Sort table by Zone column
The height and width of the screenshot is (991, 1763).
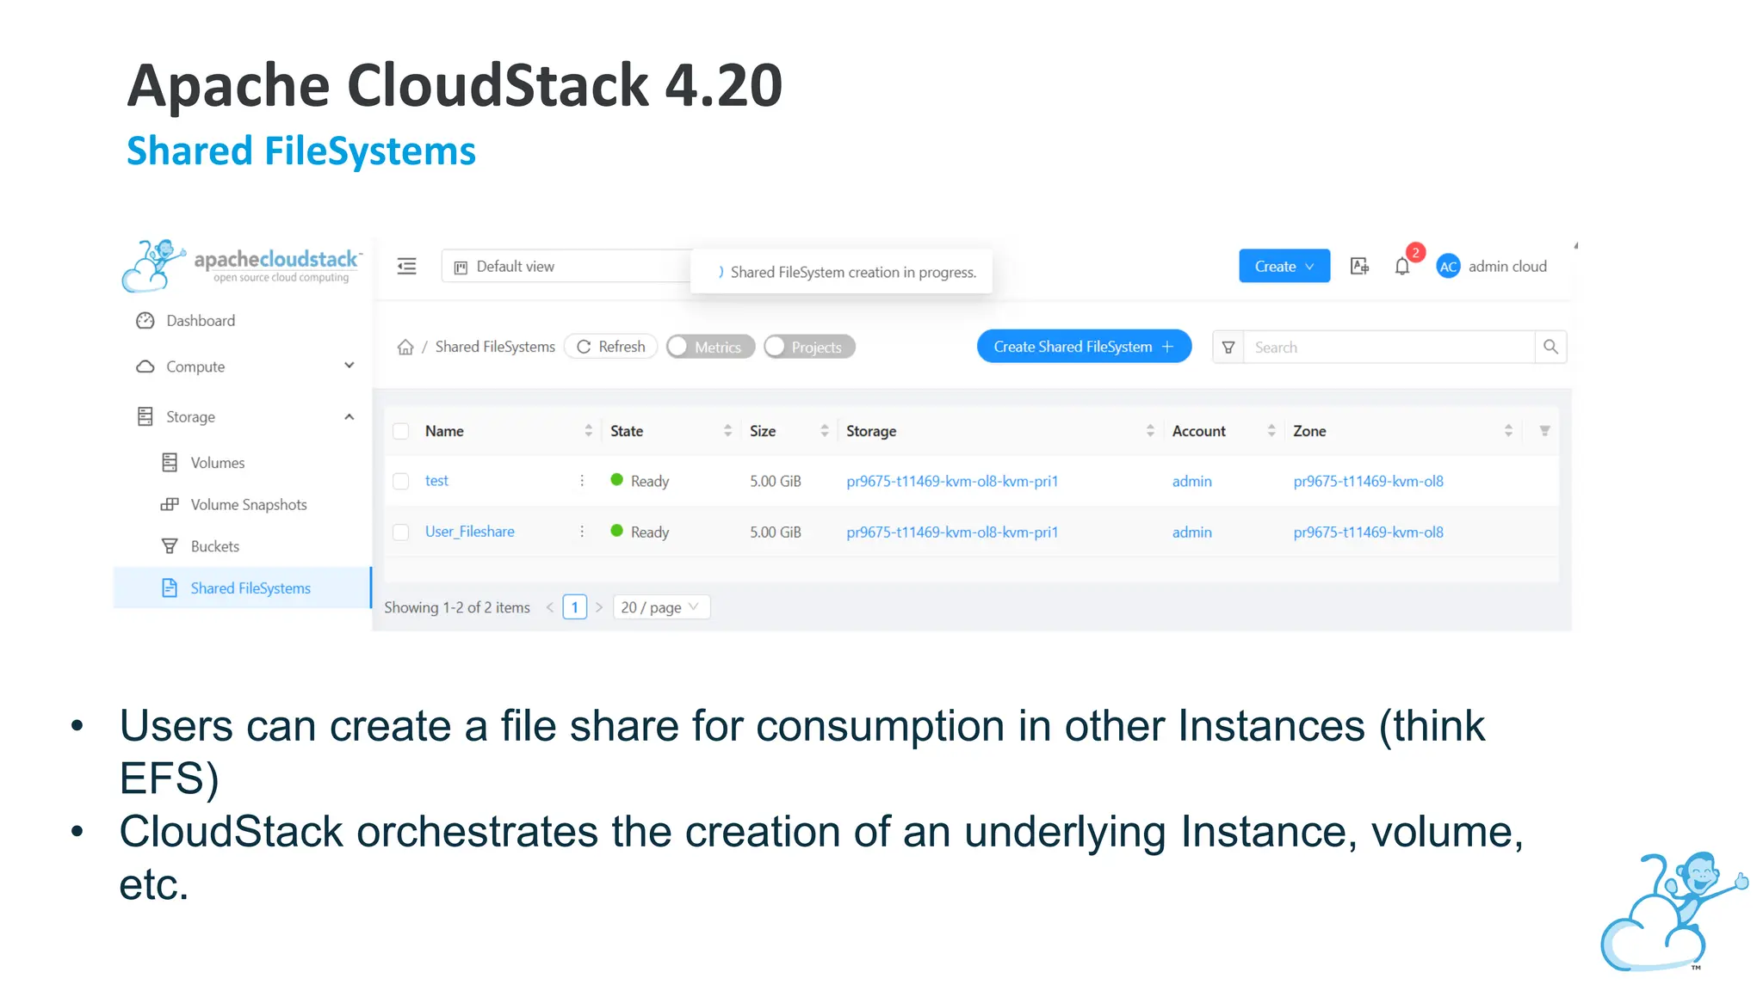pyautogui.click(x=1508, y=431)
